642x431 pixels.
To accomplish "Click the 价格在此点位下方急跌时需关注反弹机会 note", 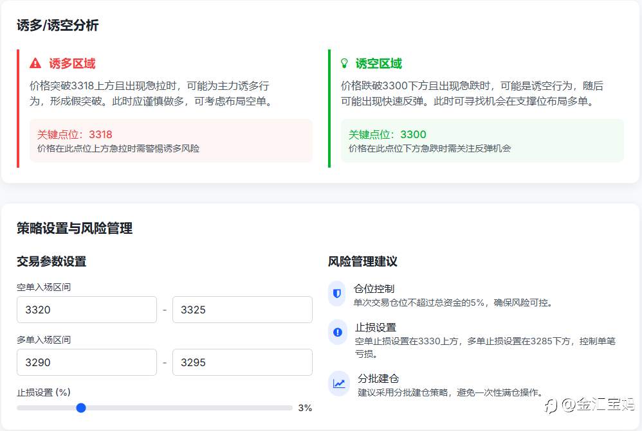I will 430,148.
